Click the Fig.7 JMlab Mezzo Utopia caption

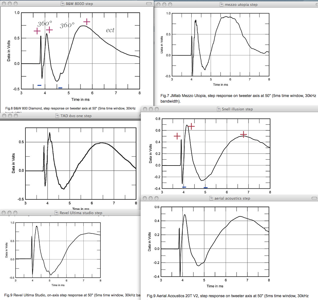[x=238, y=98]
